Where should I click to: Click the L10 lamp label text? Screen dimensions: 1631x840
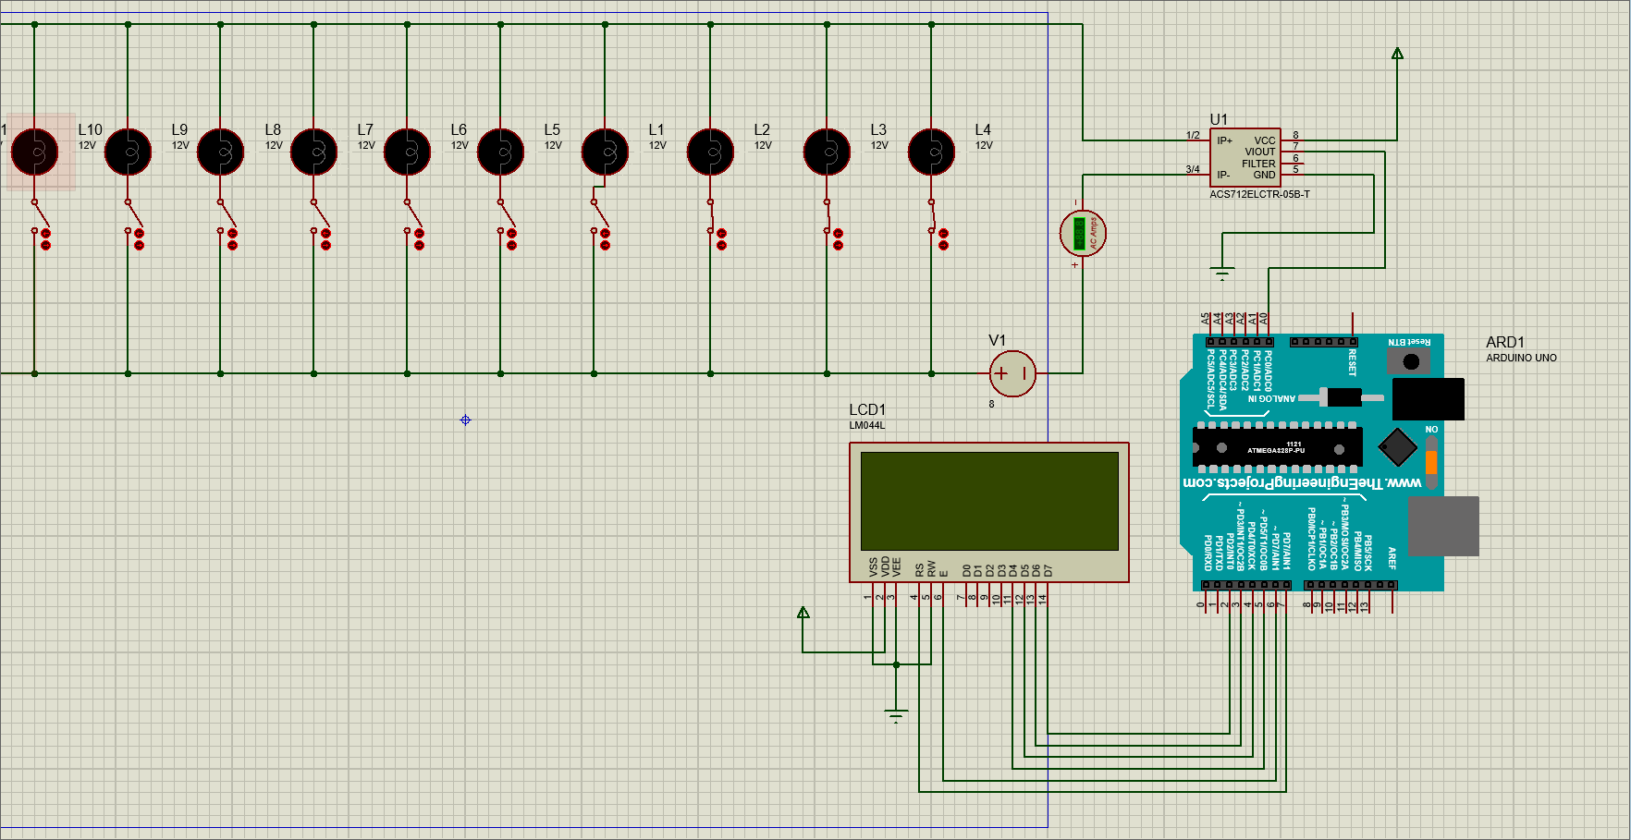click(91, 129)
